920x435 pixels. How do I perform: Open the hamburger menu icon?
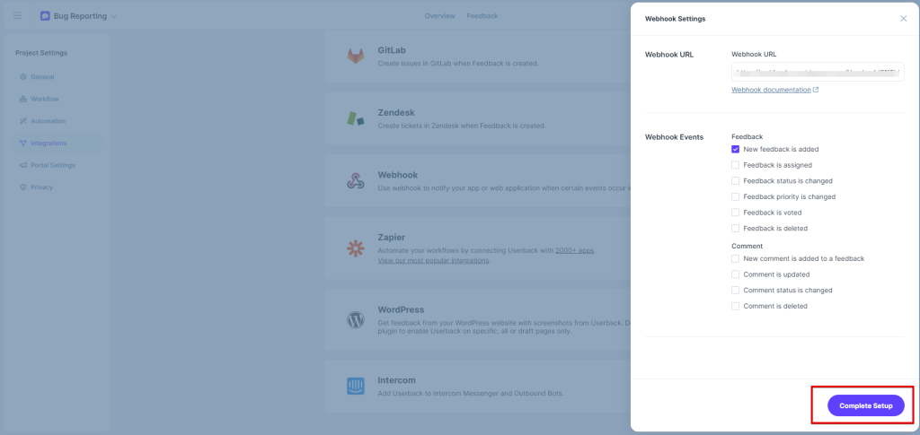click(x=17, y=16)
